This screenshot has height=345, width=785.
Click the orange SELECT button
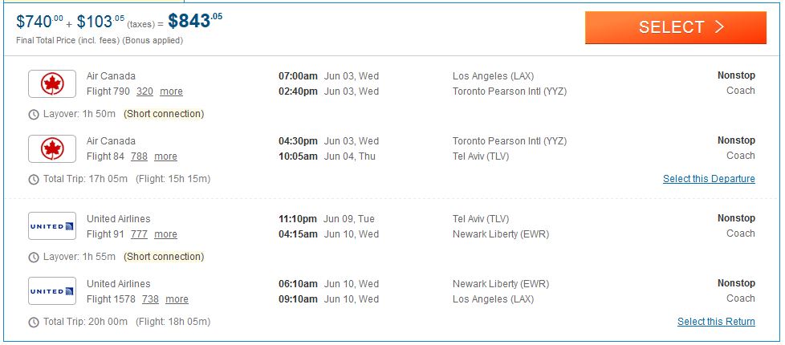675,27
